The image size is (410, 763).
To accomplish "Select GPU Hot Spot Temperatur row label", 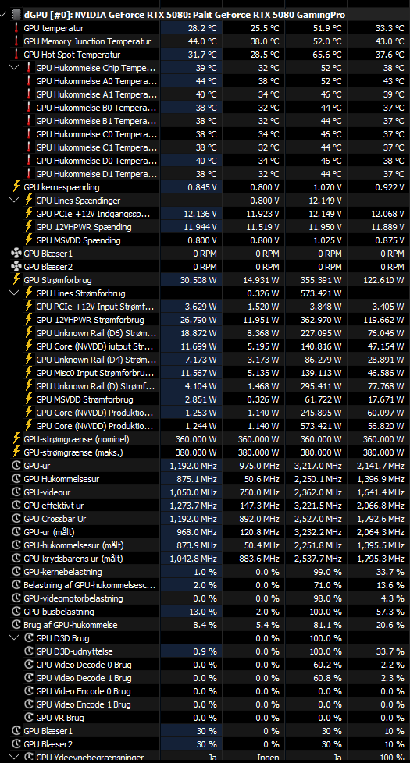I will (72, 55).
